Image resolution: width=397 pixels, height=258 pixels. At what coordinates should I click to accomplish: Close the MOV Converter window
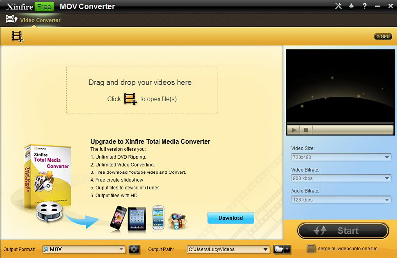pyautogui.click(x=391, y=6)
